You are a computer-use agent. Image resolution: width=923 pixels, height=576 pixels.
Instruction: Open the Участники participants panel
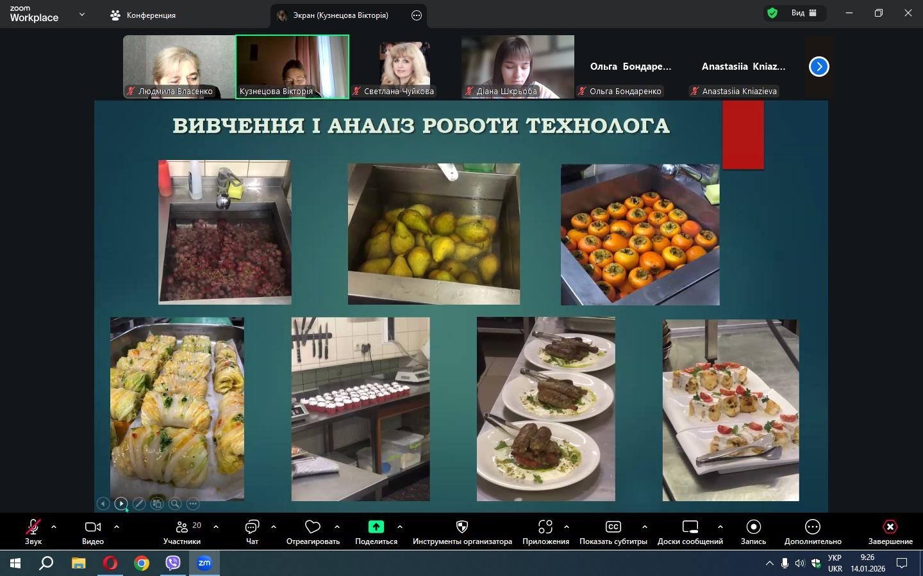click(x=182, y=532)
